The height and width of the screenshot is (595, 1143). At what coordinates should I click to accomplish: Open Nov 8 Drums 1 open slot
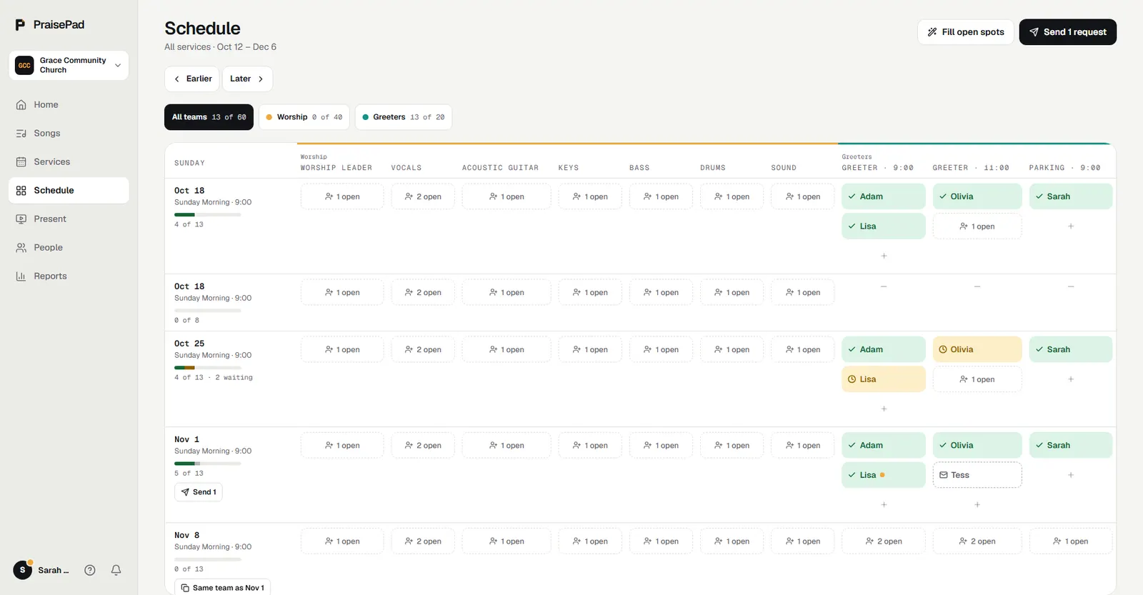[732, 541]
